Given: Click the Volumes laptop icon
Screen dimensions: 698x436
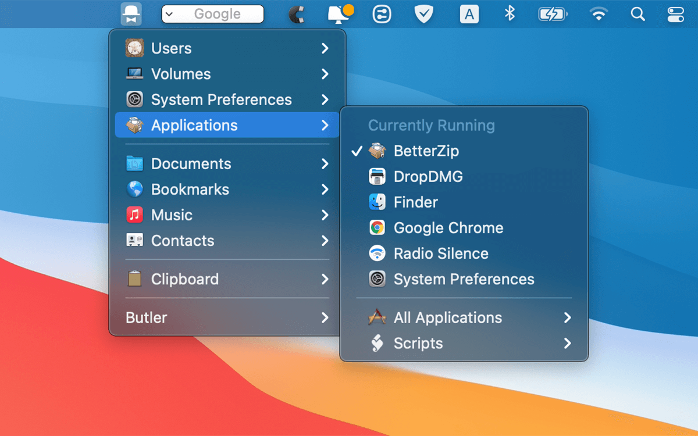Looking at the screenshot, I should 134,74.
